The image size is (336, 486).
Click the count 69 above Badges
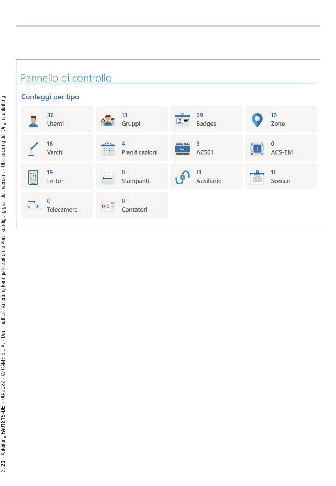[x=200, y=115]
